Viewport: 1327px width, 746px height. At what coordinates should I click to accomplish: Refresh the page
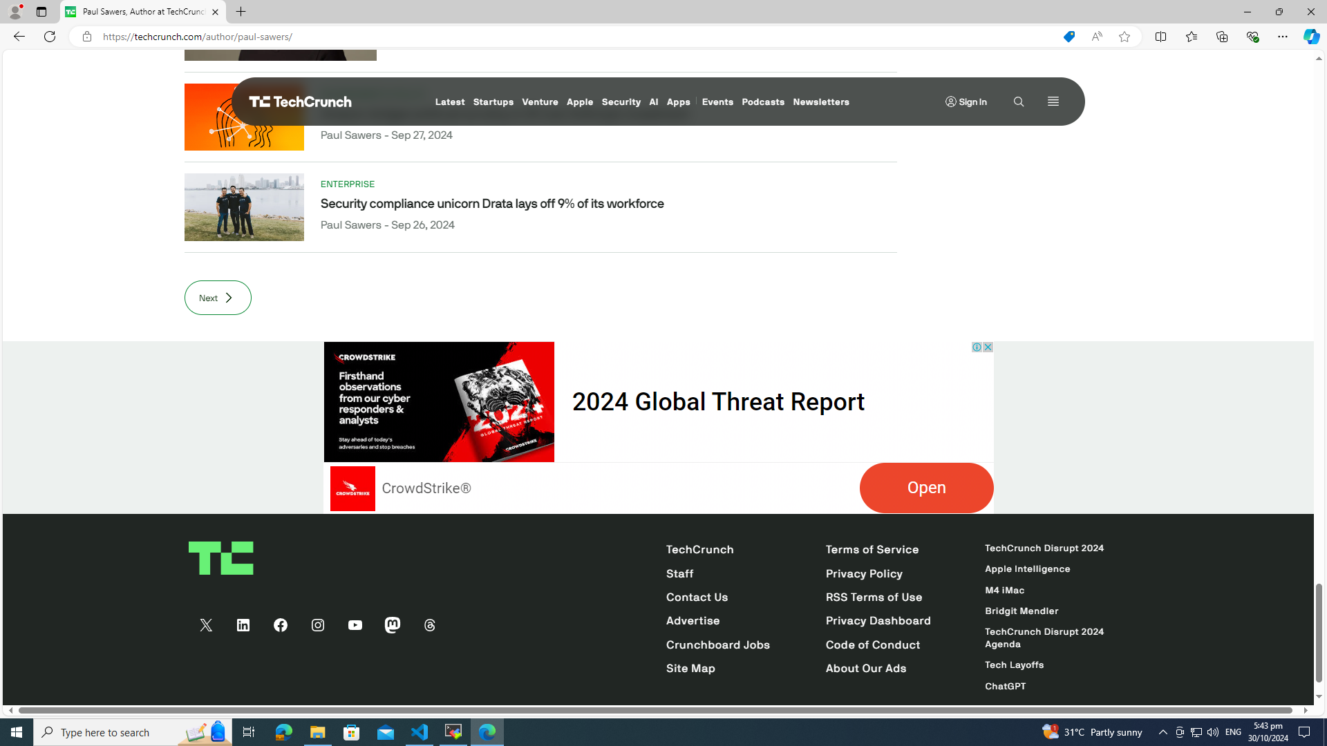tap(50, 37)
